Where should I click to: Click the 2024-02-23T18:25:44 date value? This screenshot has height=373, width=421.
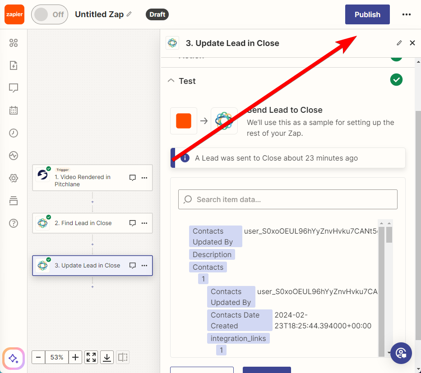(323, 320)
